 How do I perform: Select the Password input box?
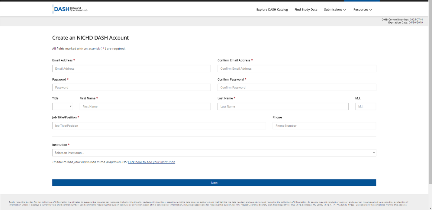pyautogui.click(x=131, y=87)
